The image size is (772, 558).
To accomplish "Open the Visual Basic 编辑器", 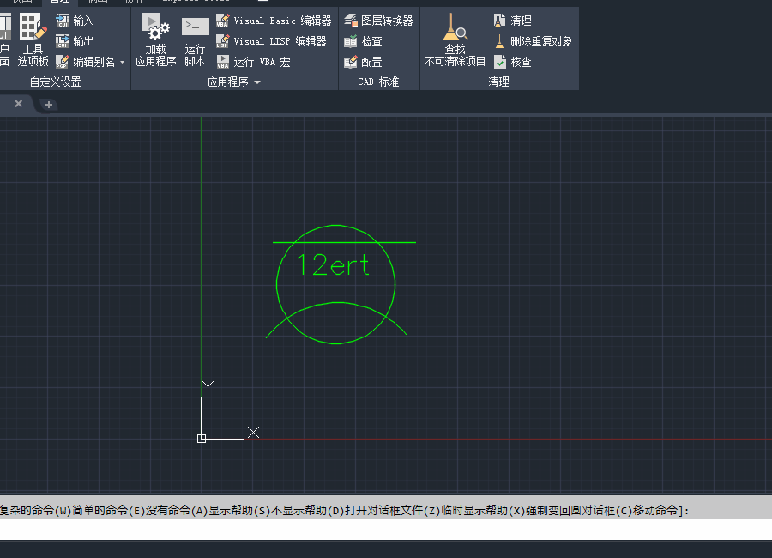I will click(274, 21).
